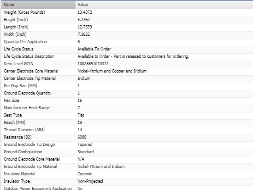This screenshot has width=253, height=190.
Task: Click the Name column header
Action: point(38,5)
